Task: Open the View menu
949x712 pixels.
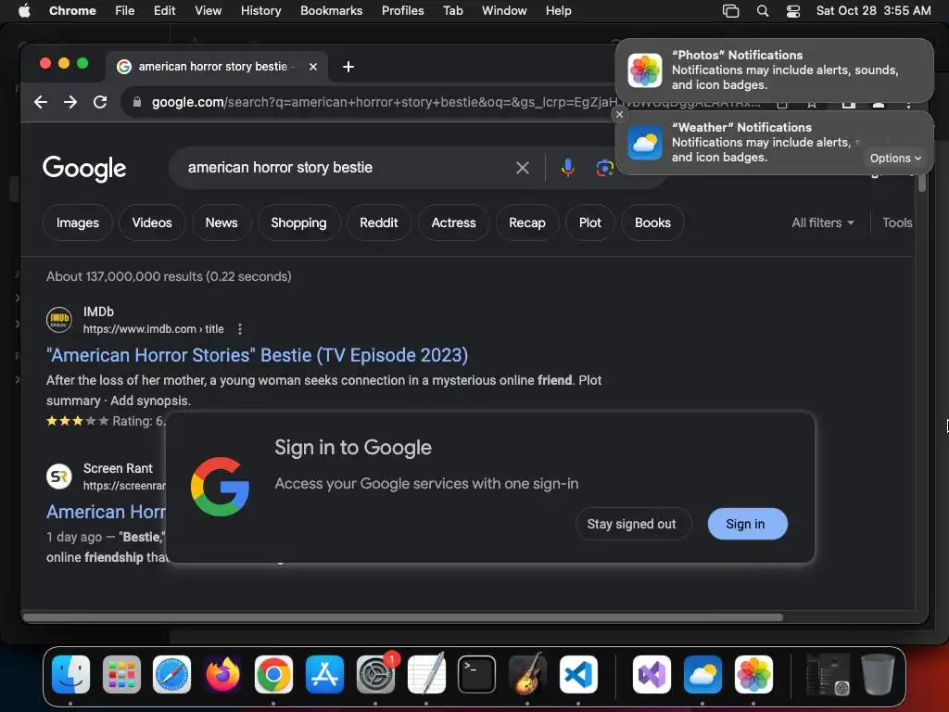Action: coord(208,11)
